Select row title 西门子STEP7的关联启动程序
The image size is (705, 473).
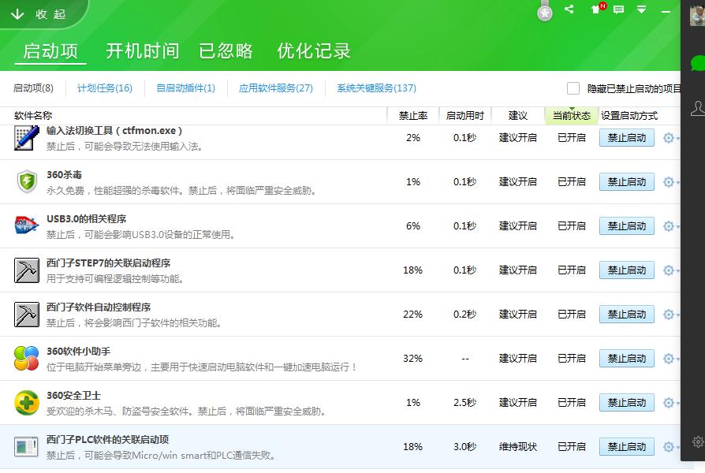(108, 263)
